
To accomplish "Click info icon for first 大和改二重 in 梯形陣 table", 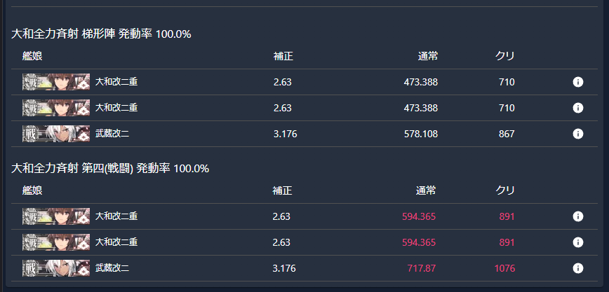I will click(578, 82).
